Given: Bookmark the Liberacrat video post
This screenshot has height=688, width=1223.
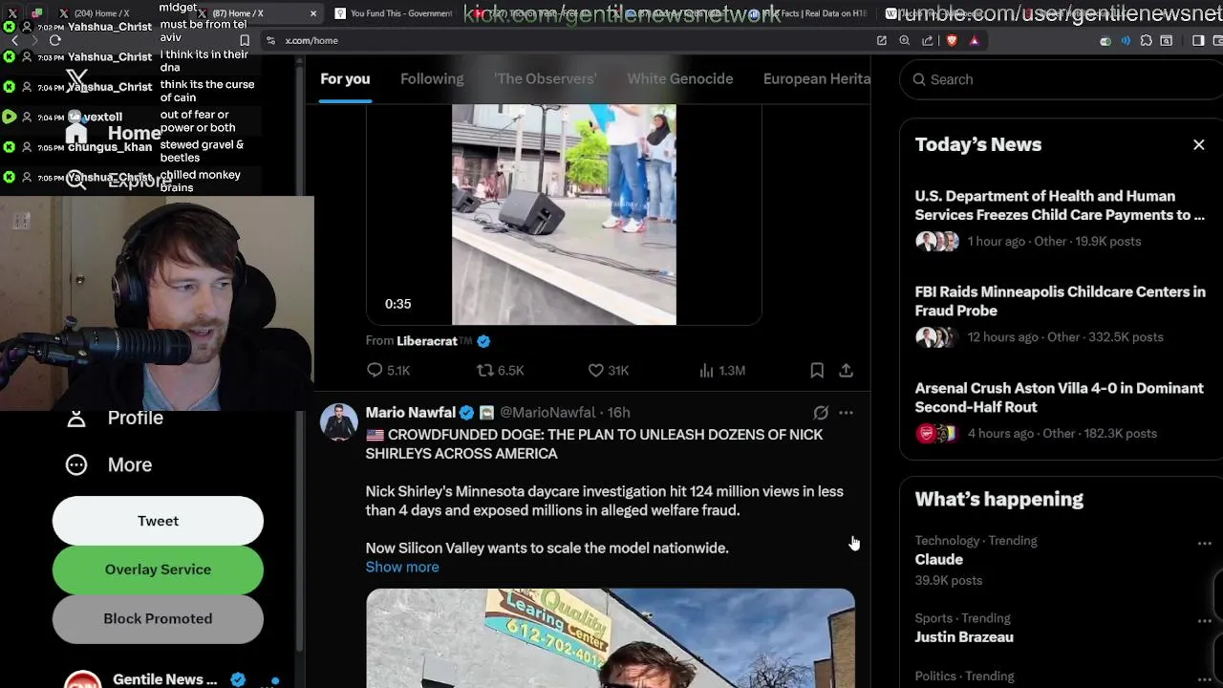Looking at the screenshot, I should (817, 370).
